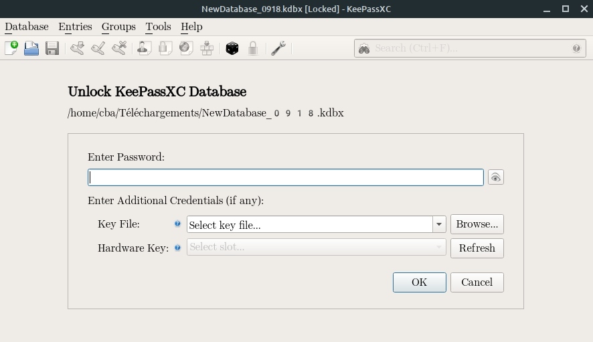Expand the Select key file dropdown arrow
This screenshot has height=342, width=593.
click(439, 225)
